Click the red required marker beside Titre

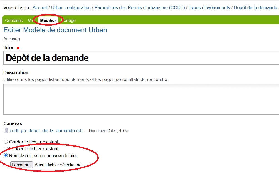point(18,48)
